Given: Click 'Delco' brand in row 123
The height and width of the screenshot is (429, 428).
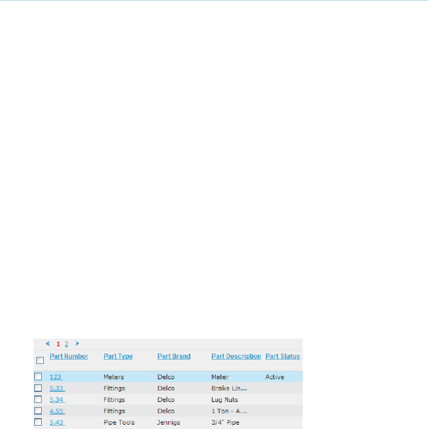Looking at the screenshot, I should 166,377.
